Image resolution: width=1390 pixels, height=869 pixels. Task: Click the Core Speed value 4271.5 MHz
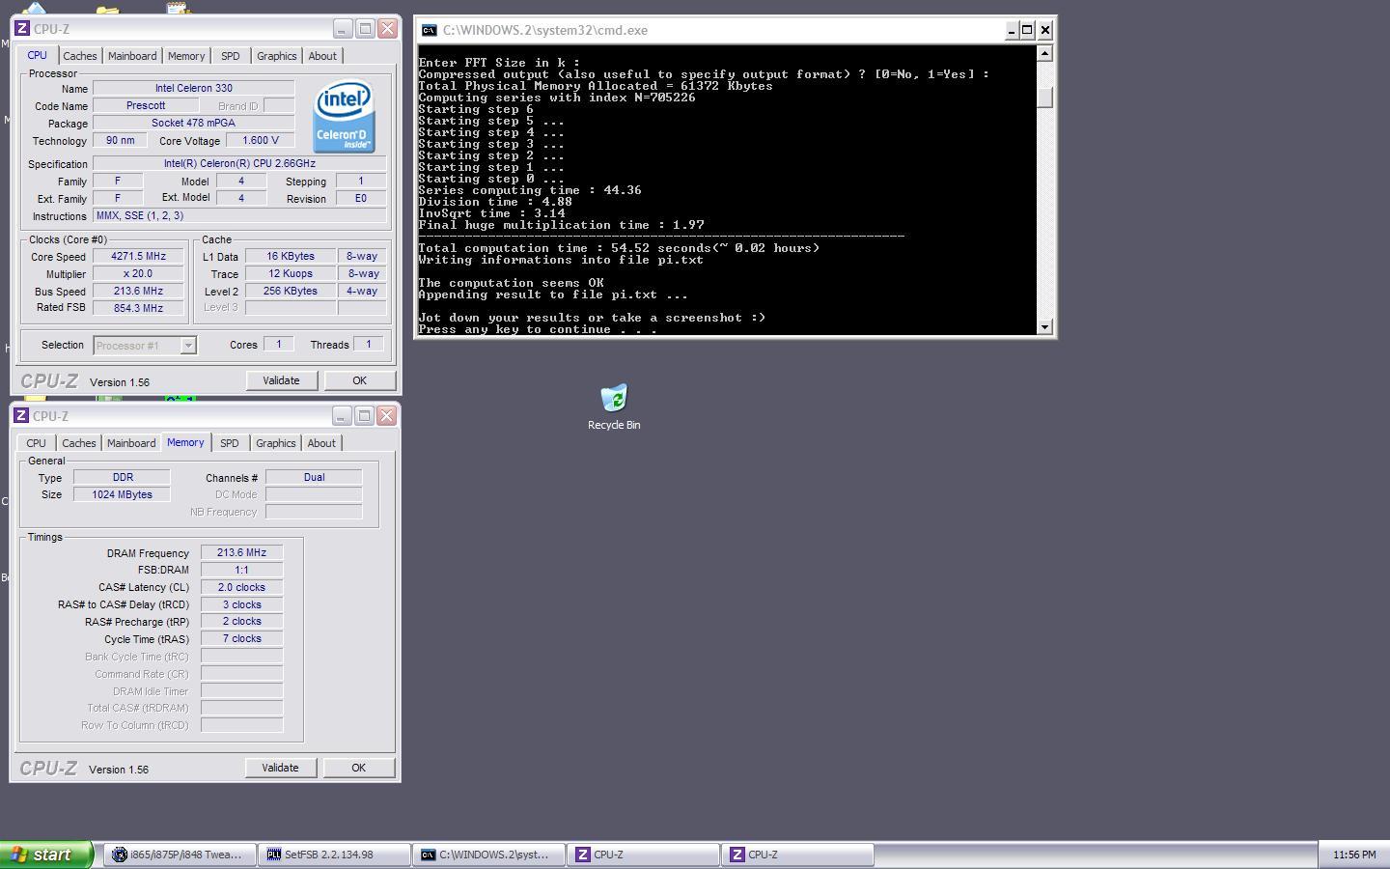click(x=138, y=257)
